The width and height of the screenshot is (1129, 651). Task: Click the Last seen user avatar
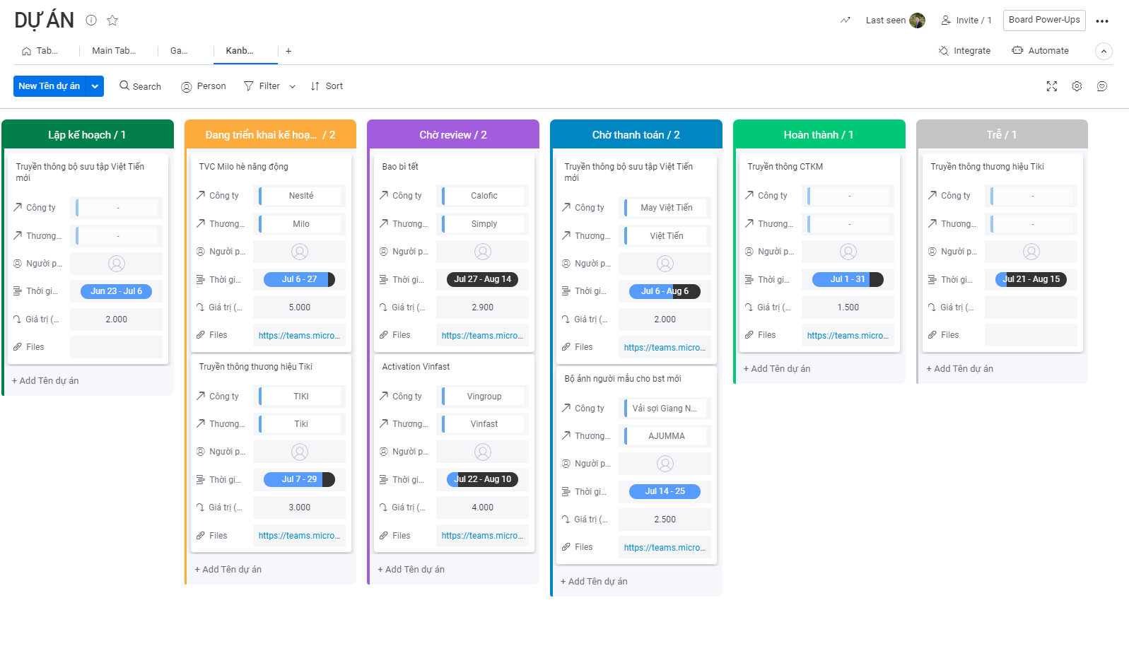coord(917,20)
